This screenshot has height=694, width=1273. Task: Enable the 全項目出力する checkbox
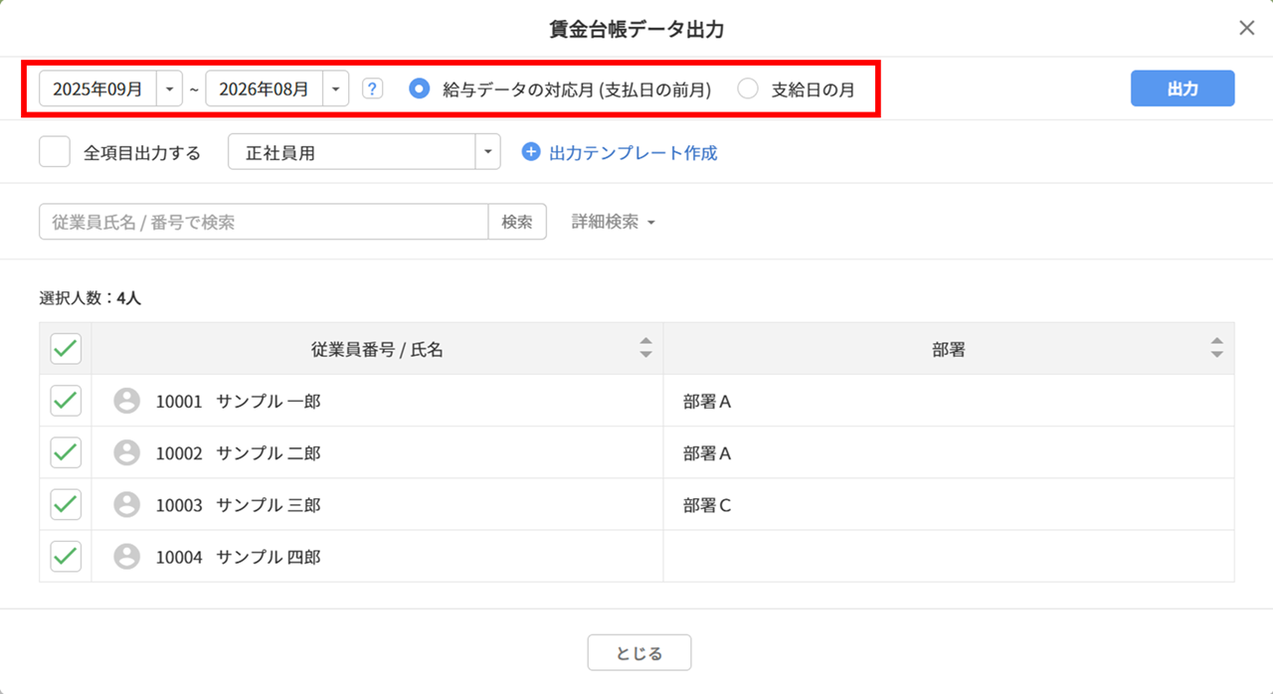tap(55, 152)
